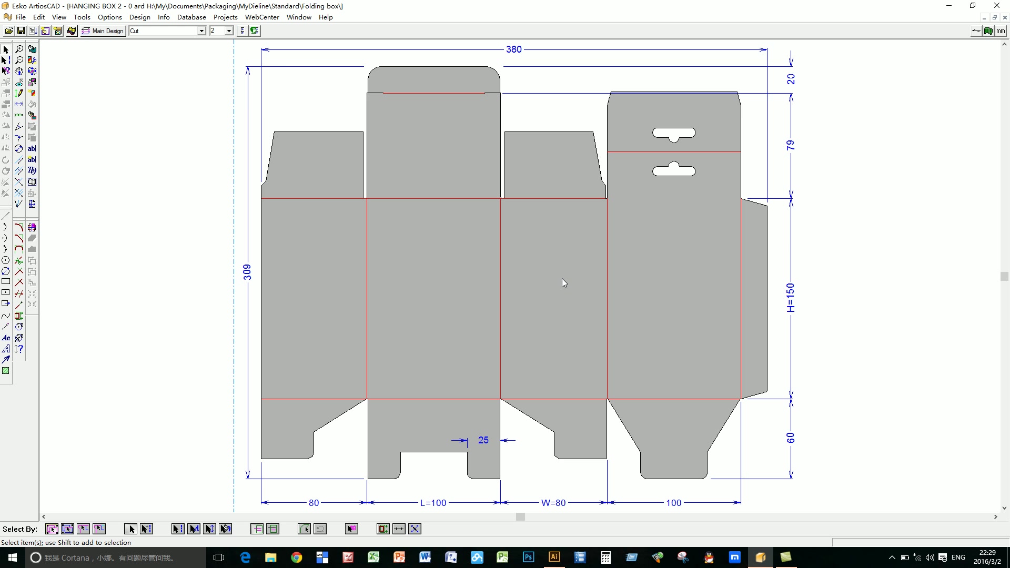The image size is (1010, 568).
Task: Click the horizontal scrollbar thumb
Action: pos(520,517)
